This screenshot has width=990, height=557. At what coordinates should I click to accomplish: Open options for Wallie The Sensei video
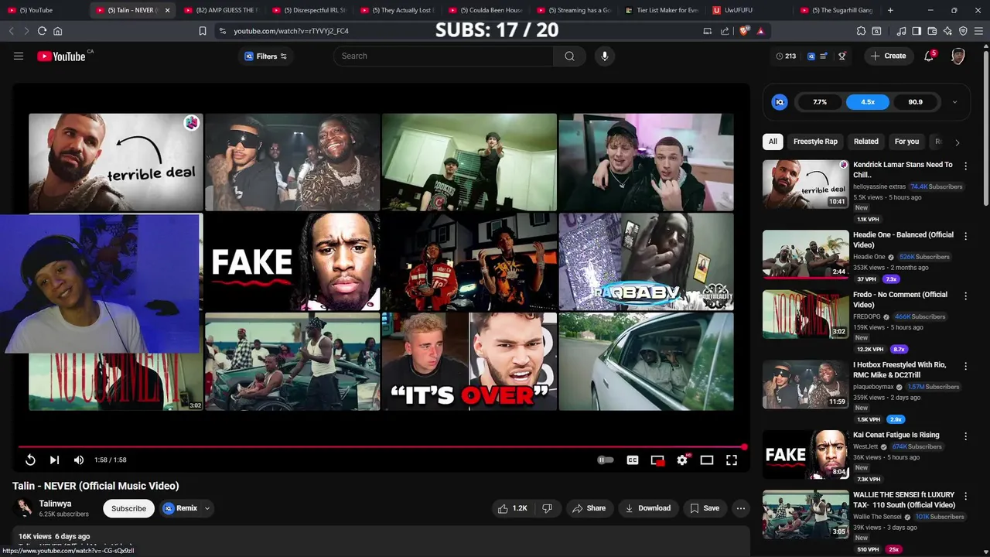(965, 496)
